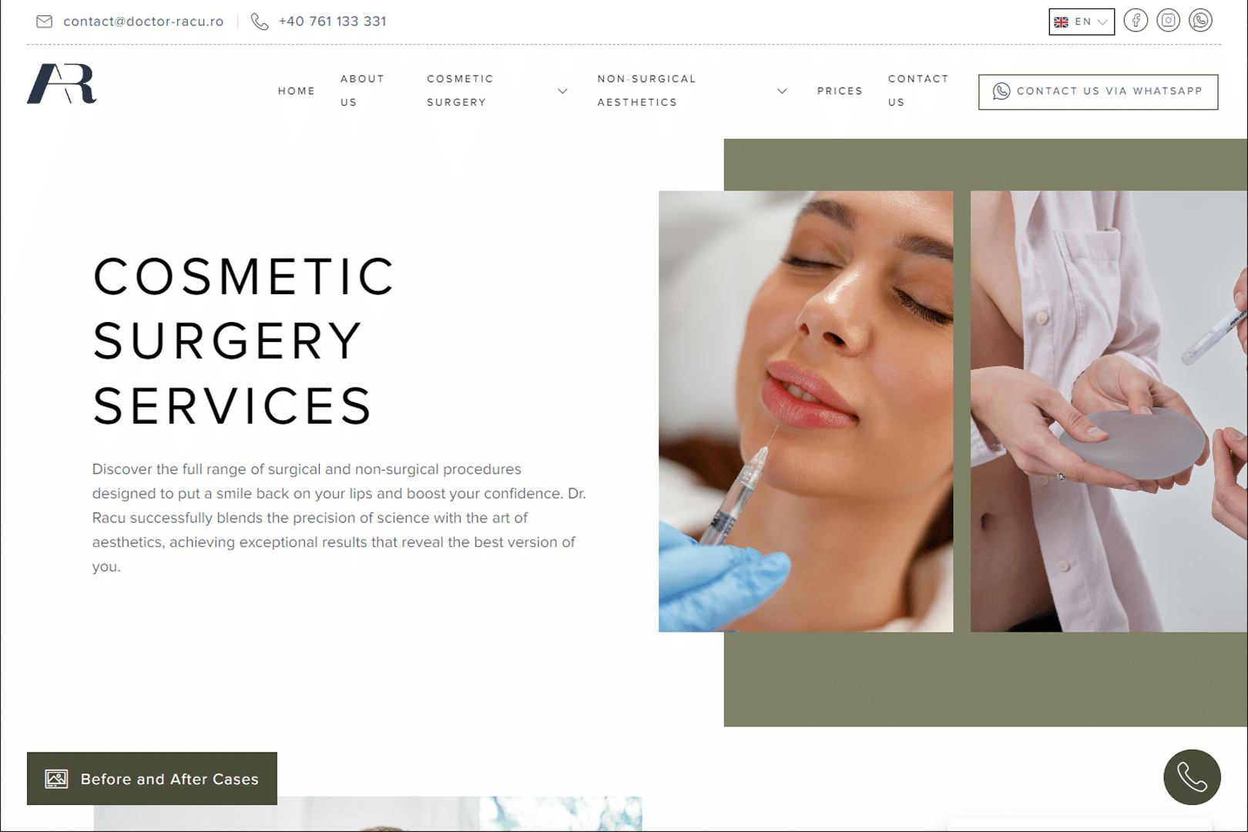
Task: Open Before and After Cases button
Action: click(152, 779)
